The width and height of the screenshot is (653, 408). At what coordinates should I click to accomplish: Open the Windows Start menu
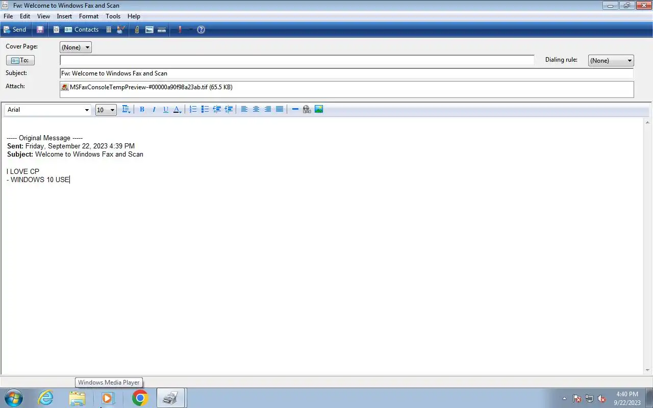point(13,398)
